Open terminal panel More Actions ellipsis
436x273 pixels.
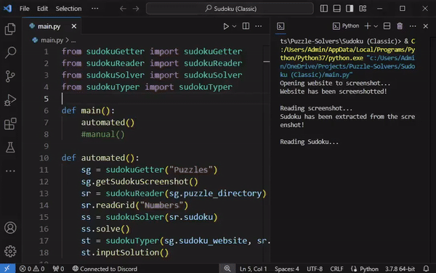413,26
